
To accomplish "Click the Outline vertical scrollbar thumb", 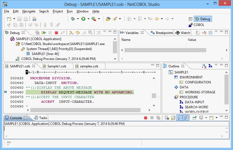I will 226,90.
